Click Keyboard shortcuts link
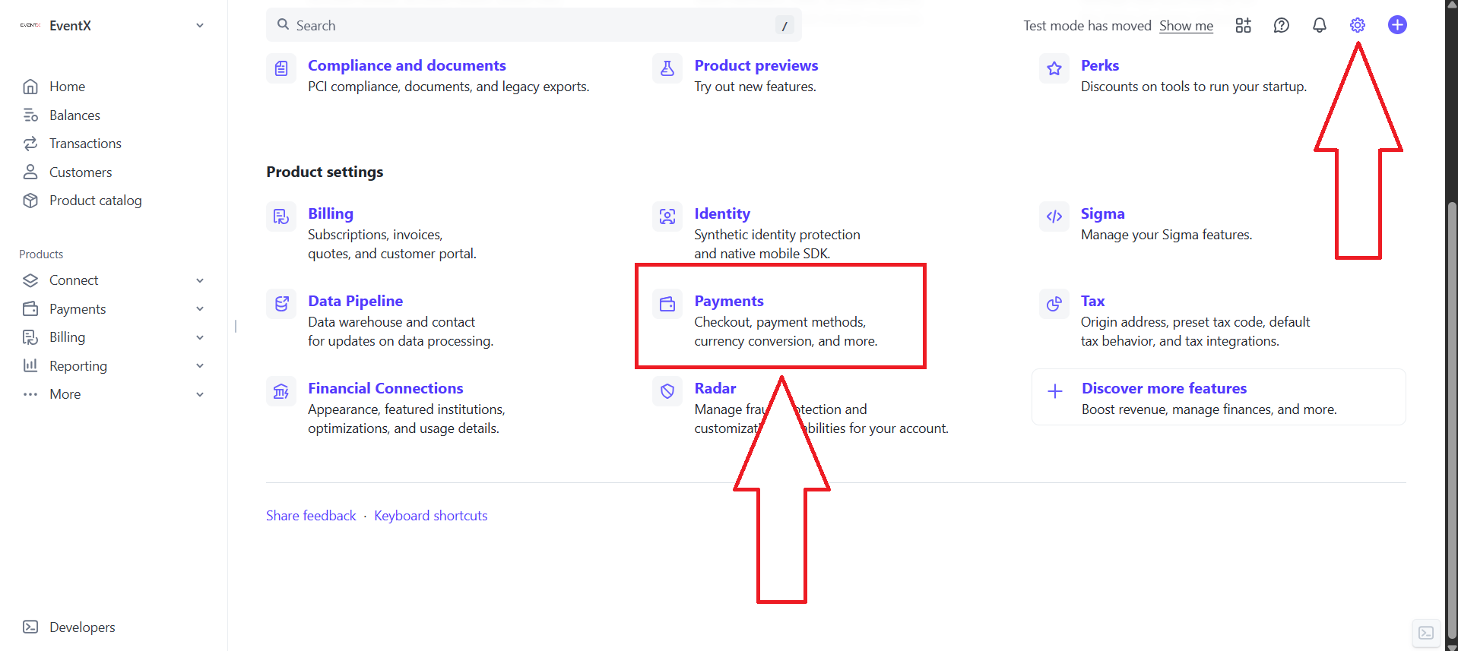1458x651 pixels. click(x=431, y=516)
